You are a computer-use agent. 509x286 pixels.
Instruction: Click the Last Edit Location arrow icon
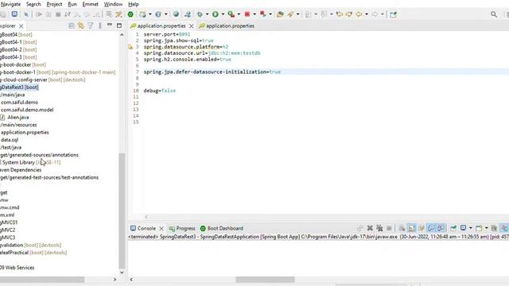tap(340, 14)
